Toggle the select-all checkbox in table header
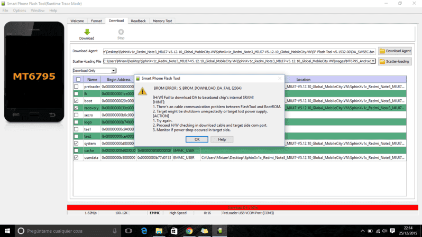422x237 pixels. click(78, 80)
